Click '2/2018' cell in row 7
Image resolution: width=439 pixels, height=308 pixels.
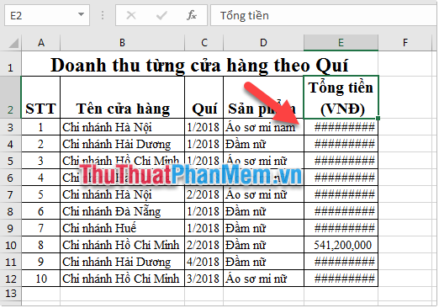(204, 194)
